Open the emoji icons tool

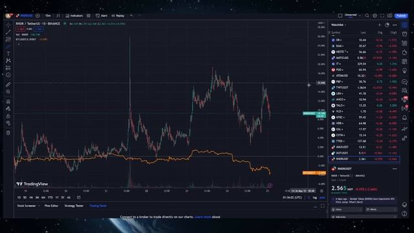8,75
